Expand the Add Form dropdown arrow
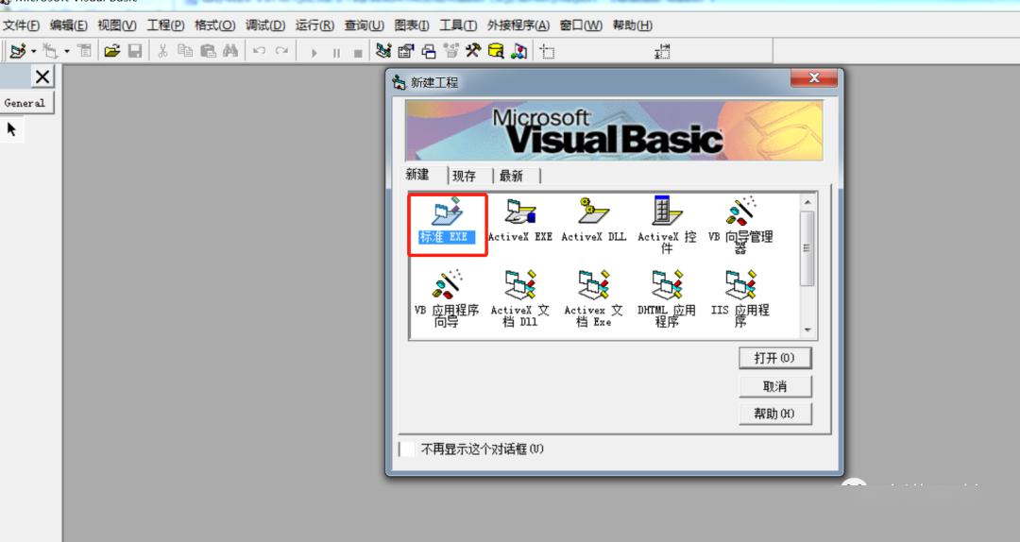The width and height of the screenshot is (1020, 542). coord(66,51)
